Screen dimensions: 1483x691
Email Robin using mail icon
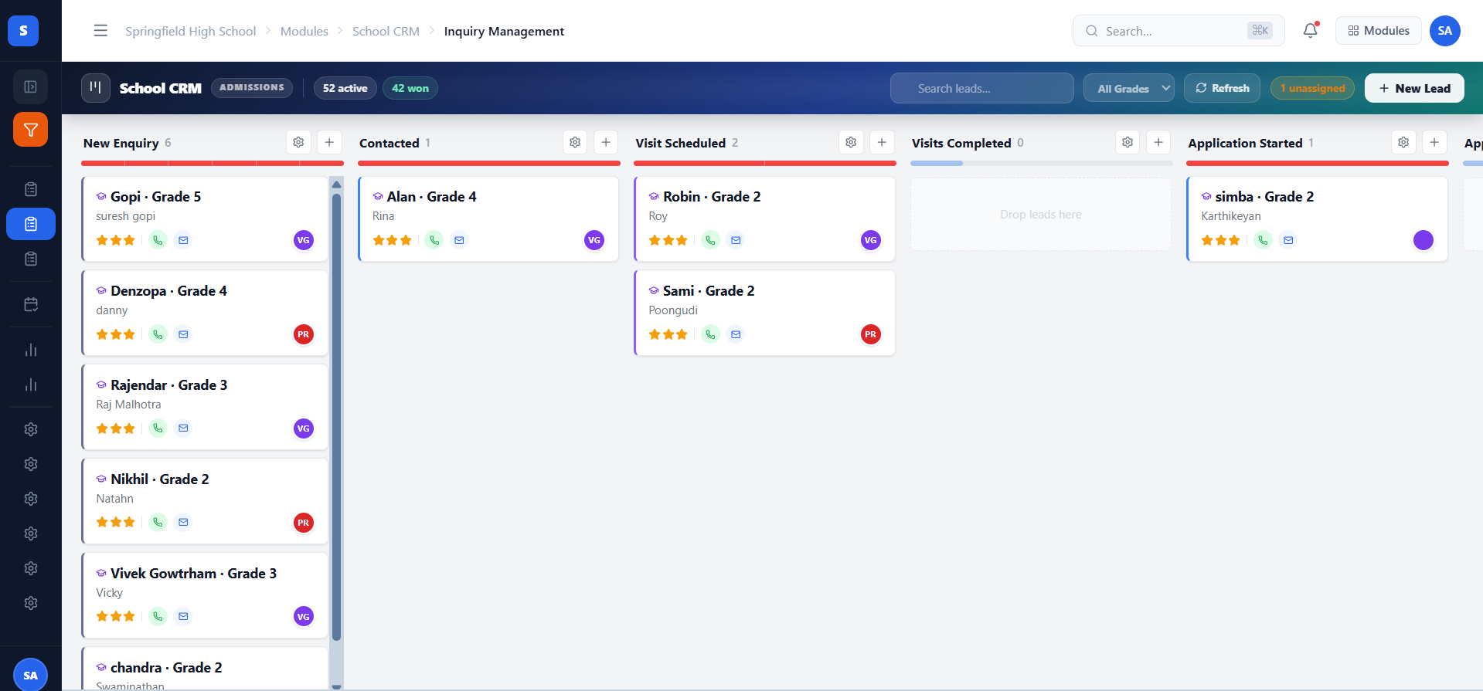(x=736, y=240)
